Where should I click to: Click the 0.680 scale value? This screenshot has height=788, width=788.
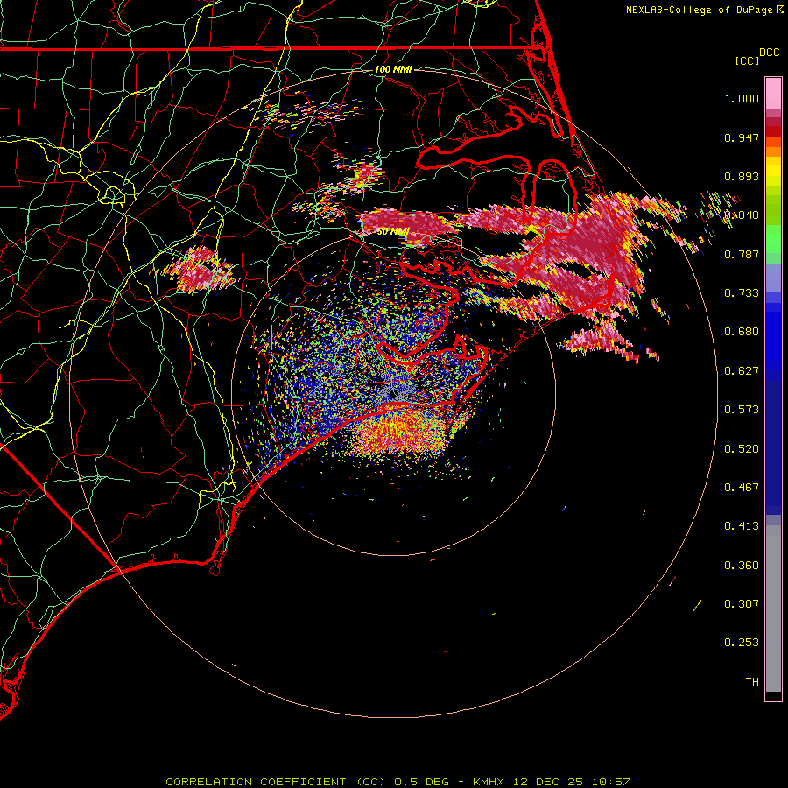pos(742,332)
